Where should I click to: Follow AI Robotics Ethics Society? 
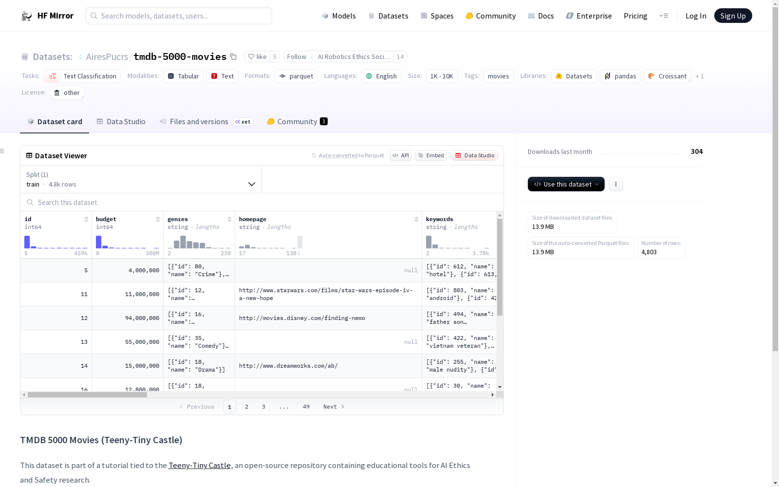click(x=339, y=56)
